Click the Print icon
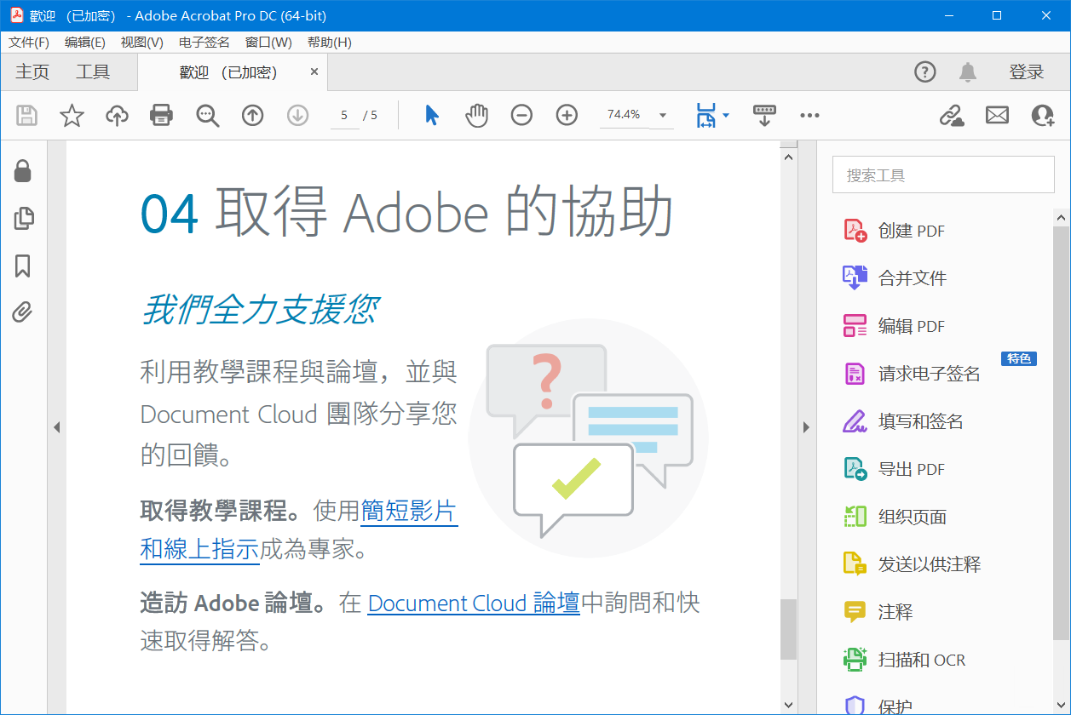The width and height of the screenshot is (1071, 715). (162, 114)
